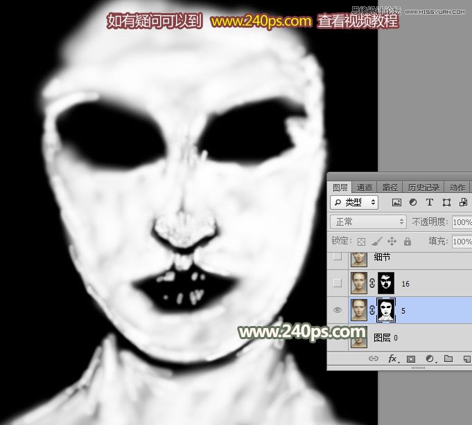Viewport: 472px width, 425px height.
Task: Switch to the 通道 tab
Action: point(365,188)
